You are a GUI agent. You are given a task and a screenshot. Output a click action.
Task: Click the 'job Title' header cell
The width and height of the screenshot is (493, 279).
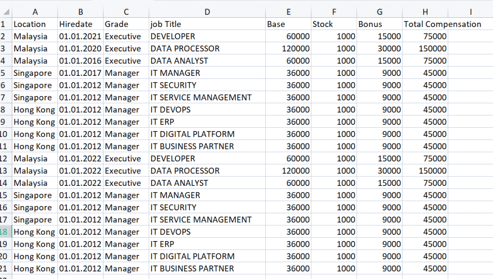tap(207, 24)
